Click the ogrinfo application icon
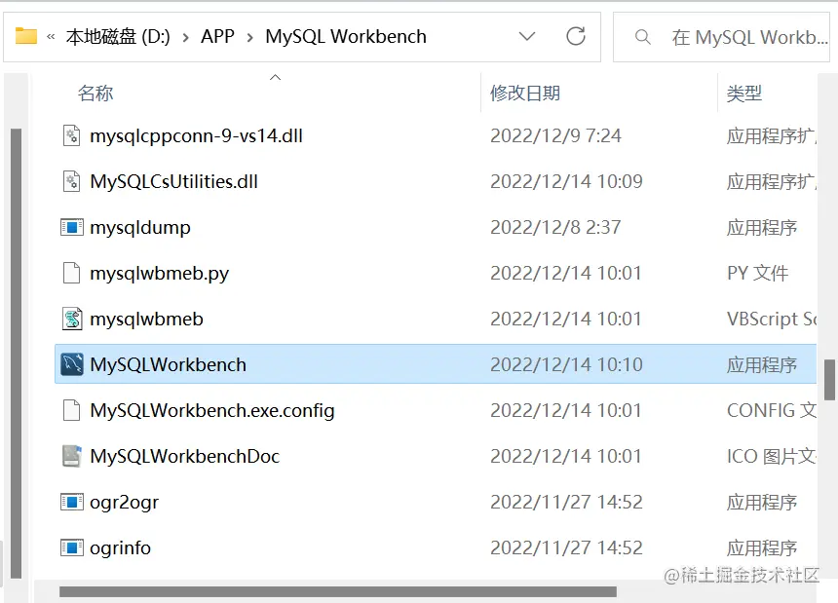The image size is (838, 603). (x=71, y=548)
